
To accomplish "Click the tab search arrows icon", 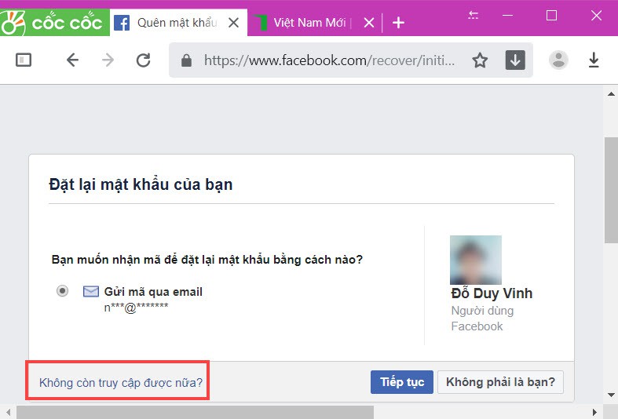I will 473,16.
